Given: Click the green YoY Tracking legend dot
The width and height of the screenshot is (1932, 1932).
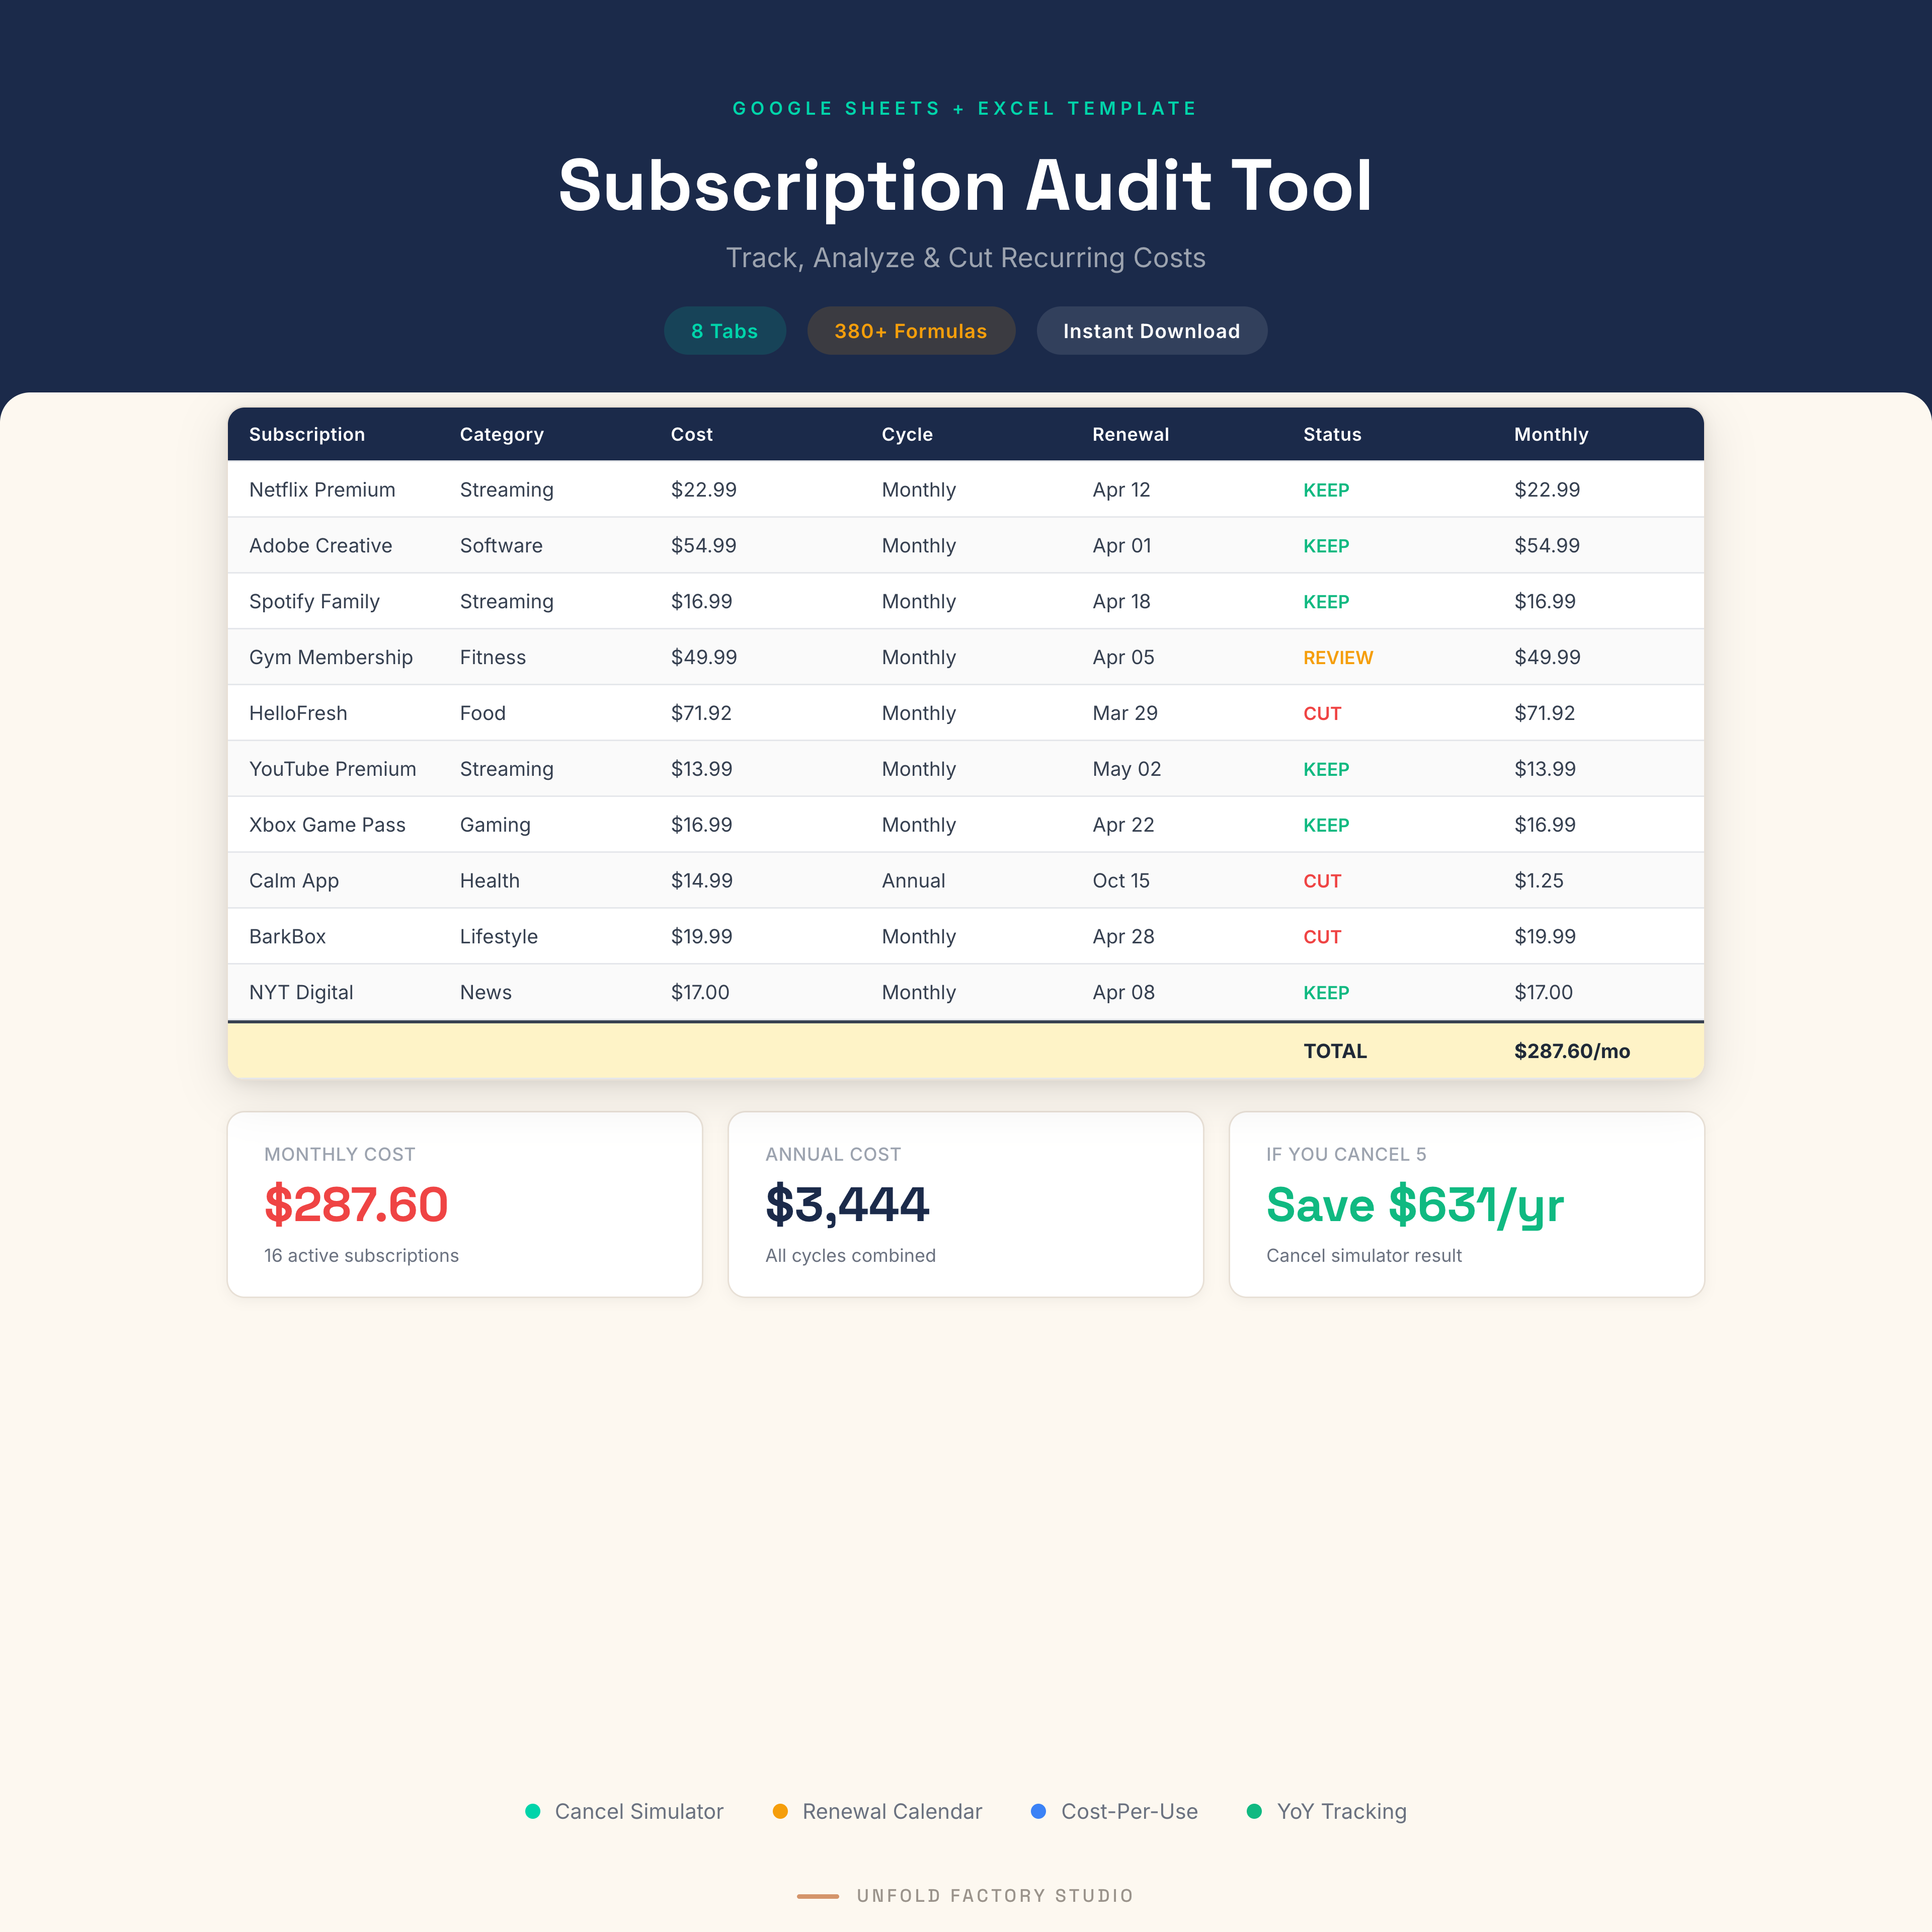Looking at the screenshot, I should point(1255,1811).
